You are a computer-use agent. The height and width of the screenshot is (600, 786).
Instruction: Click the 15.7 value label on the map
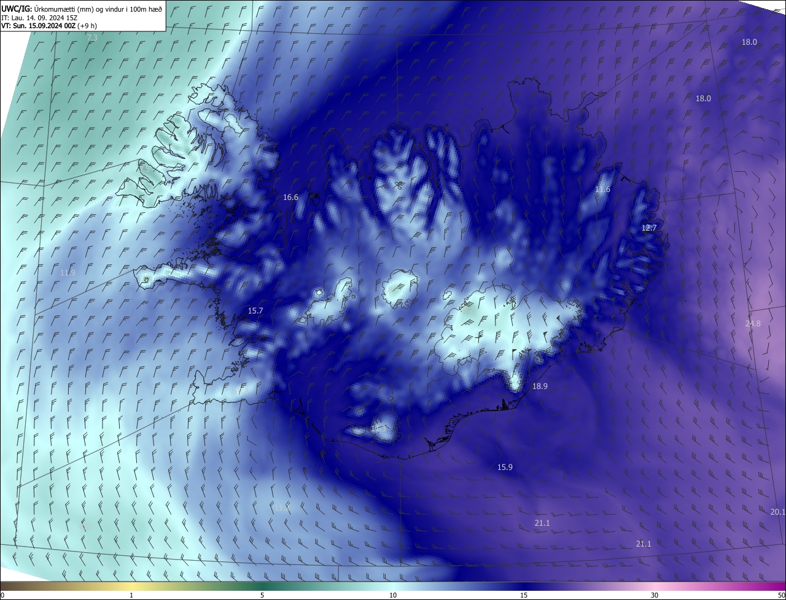[255, 311]
